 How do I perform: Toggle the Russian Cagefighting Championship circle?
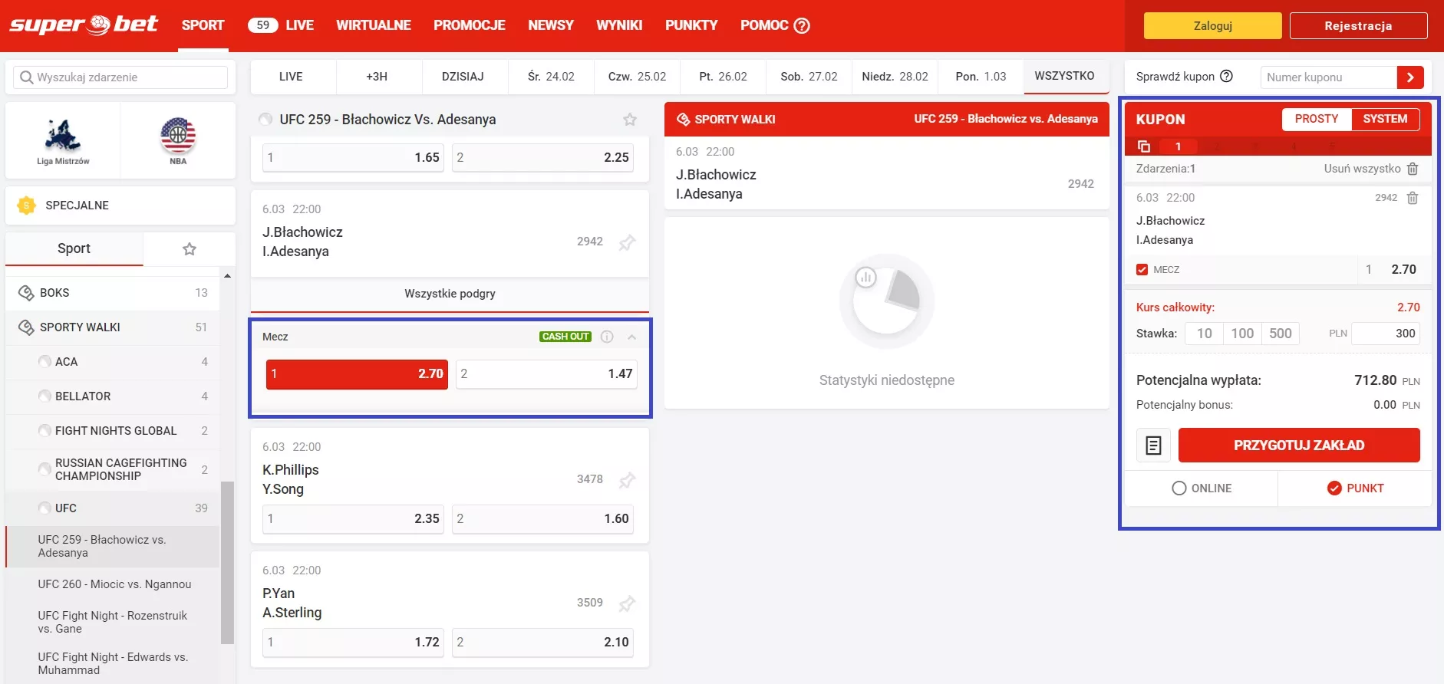click(45, 469)
